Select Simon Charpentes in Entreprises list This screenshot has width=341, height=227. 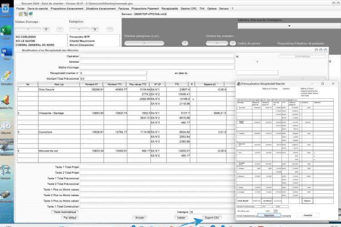pyautogui.click(x=81, y=45)
